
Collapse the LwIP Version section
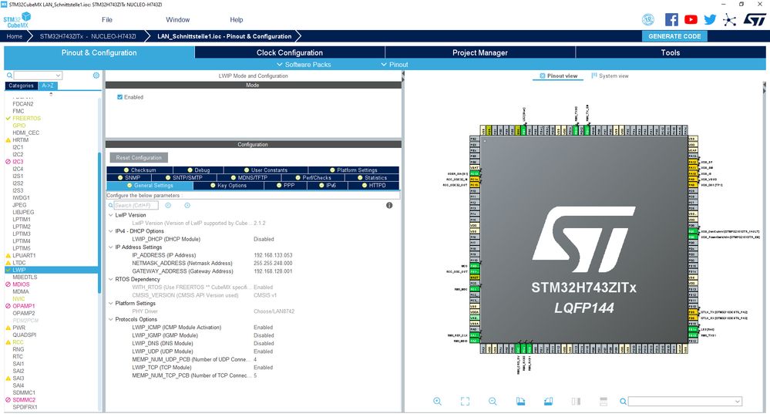pyautogui.click(x=110, y=215)
